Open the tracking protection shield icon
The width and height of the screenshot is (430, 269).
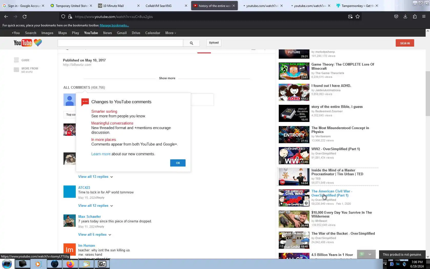[x=63, y=17]
